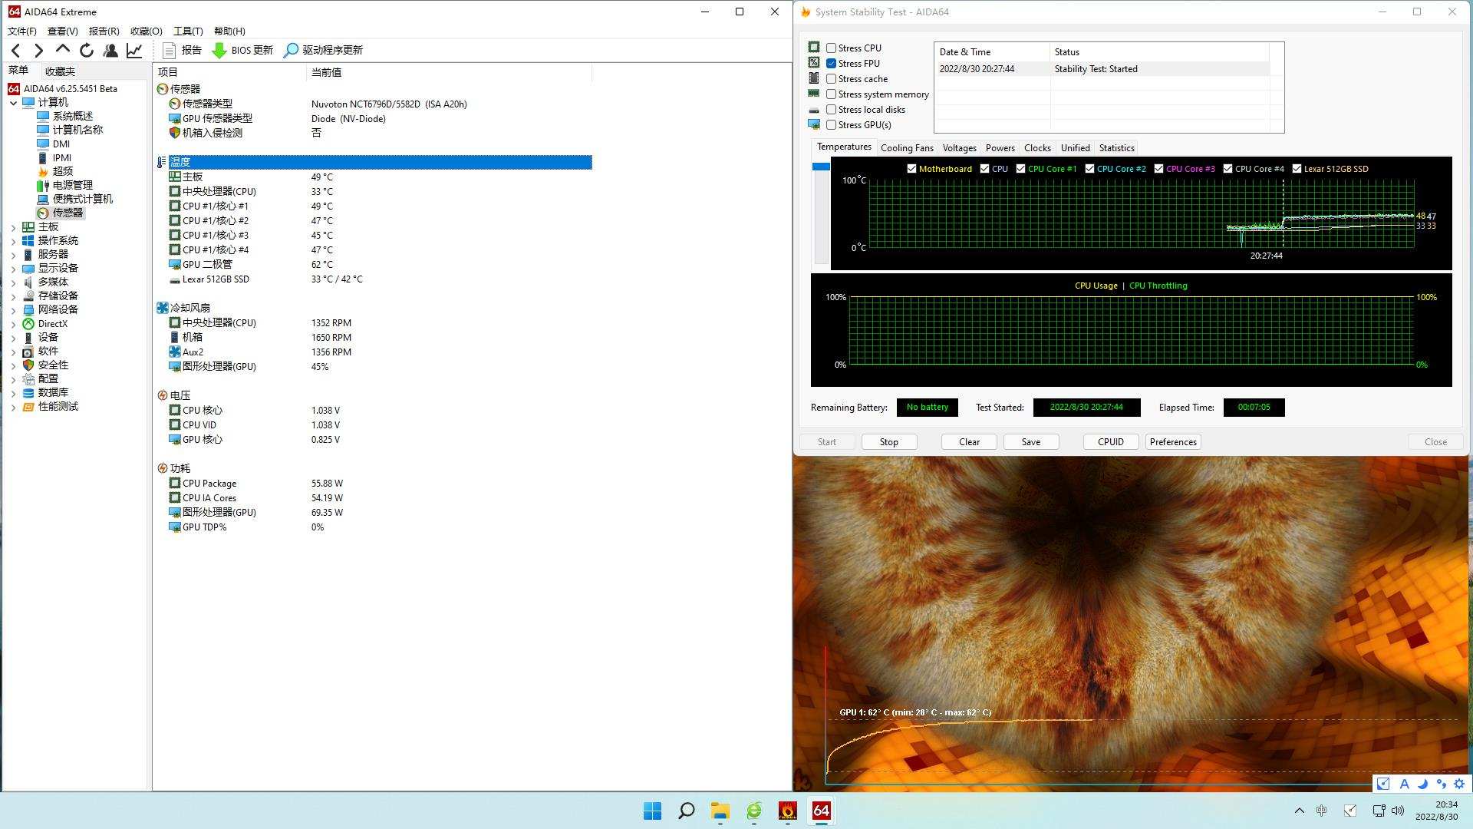The height and width of the screenshot is (829, 1473).
Task: Expand the 主板 tree node
Action: click(13, 227)
